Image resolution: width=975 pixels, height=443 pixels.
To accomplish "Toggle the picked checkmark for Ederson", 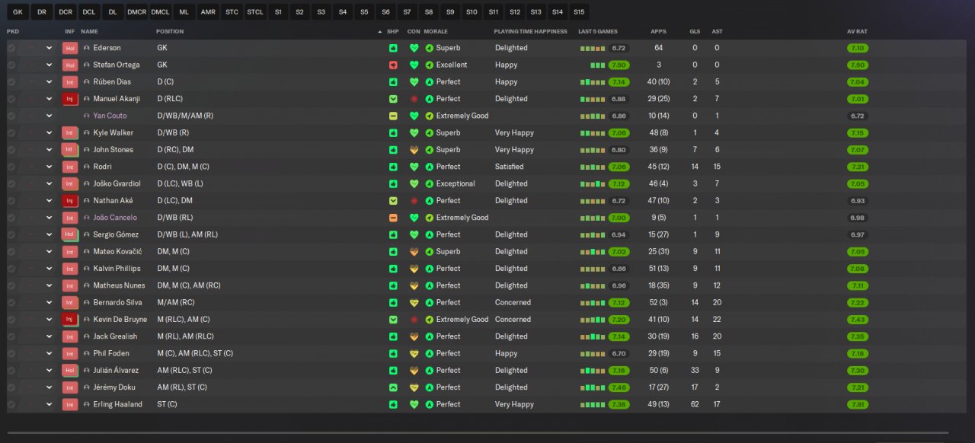I will click(11, 48).
